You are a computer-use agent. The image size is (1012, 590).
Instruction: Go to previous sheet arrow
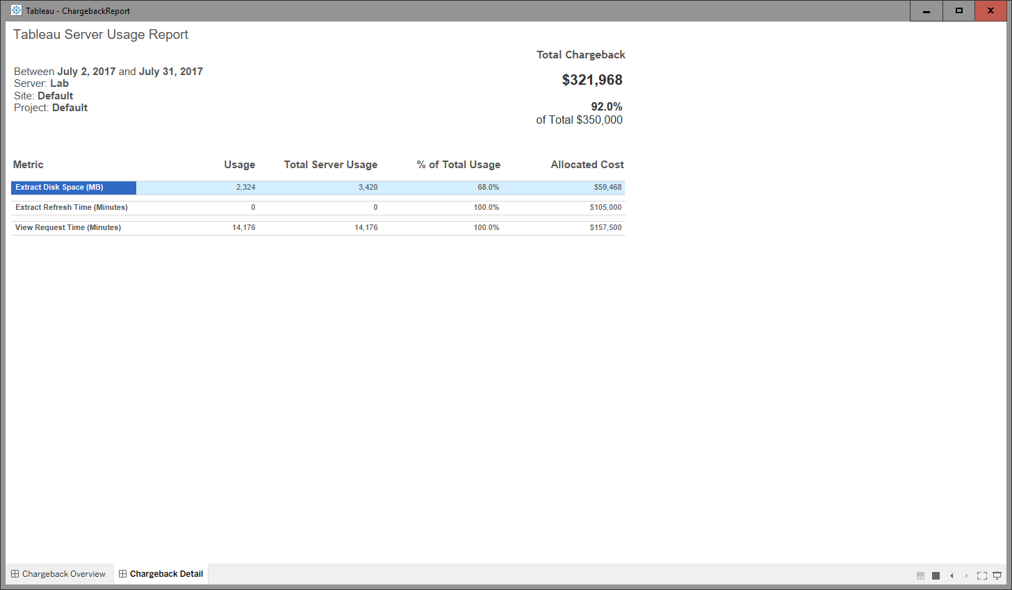[952, 575]
